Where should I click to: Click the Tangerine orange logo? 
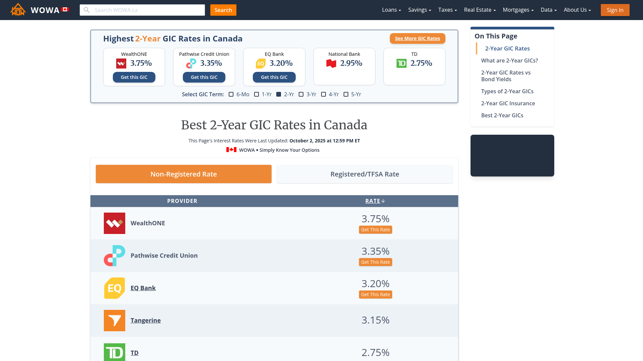[x=114, y=321]
